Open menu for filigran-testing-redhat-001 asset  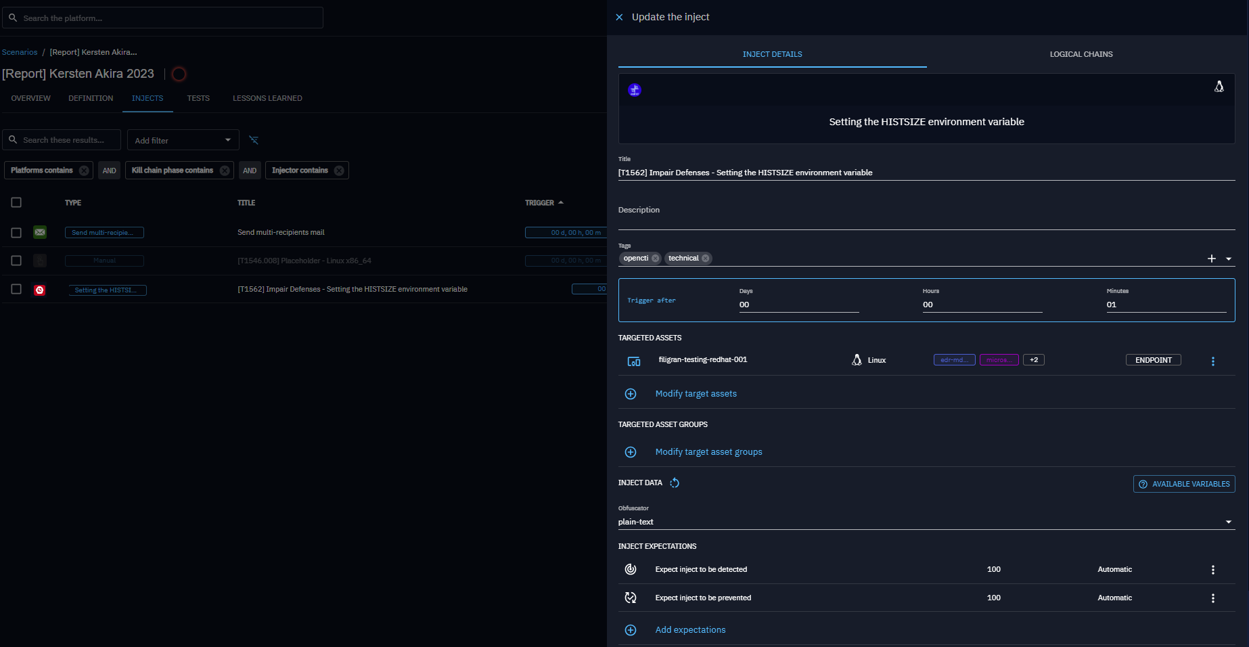[x=1212, y=361]
